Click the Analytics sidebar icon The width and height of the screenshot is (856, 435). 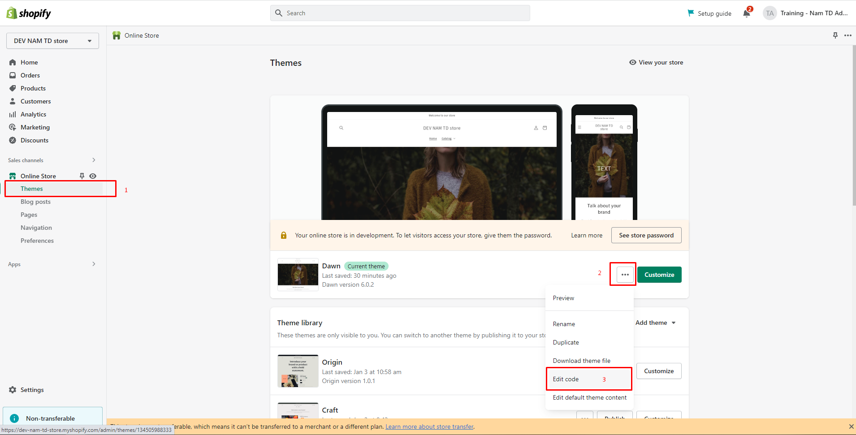[x=13, y=114]
